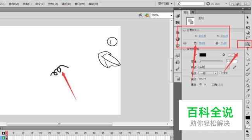This screenshot has width=252, height=140.
Task: Open the stroke style 实线 dropdown
Action: (x=214, y=67)
